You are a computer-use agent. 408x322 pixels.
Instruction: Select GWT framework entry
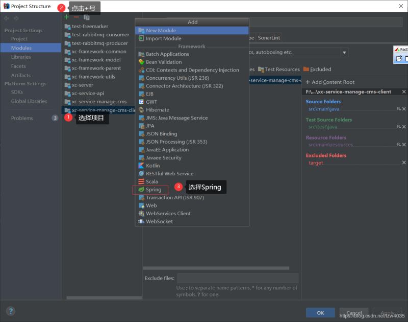[192, 102]
